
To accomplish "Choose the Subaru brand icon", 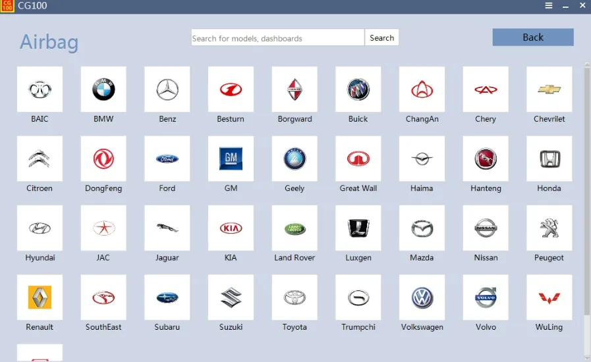I will 167,297.
